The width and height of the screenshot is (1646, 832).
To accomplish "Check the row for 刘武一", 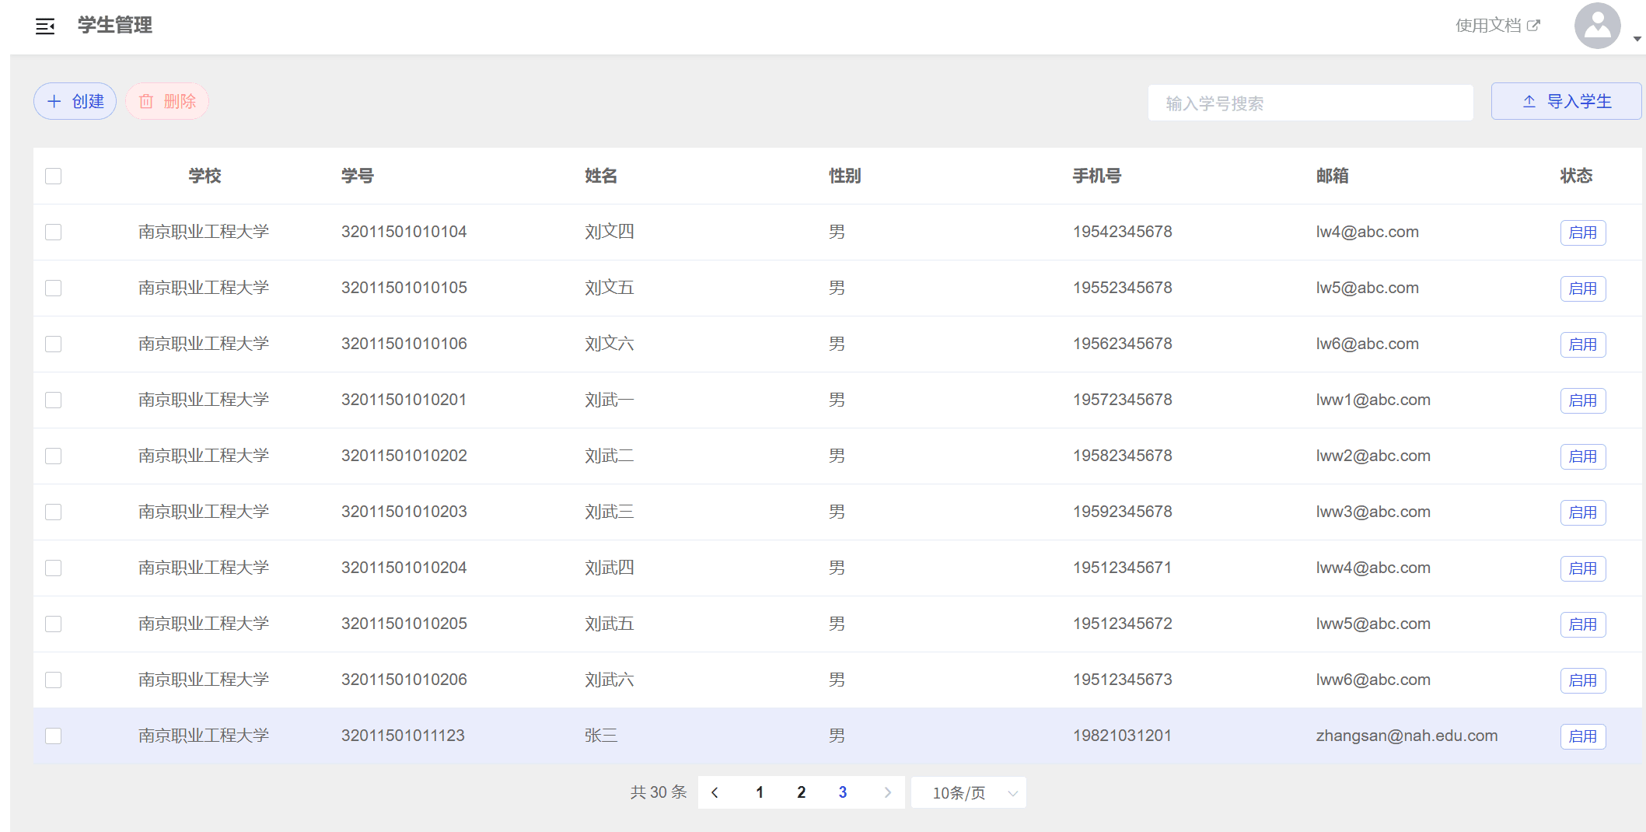I will [x=54, y=400].
